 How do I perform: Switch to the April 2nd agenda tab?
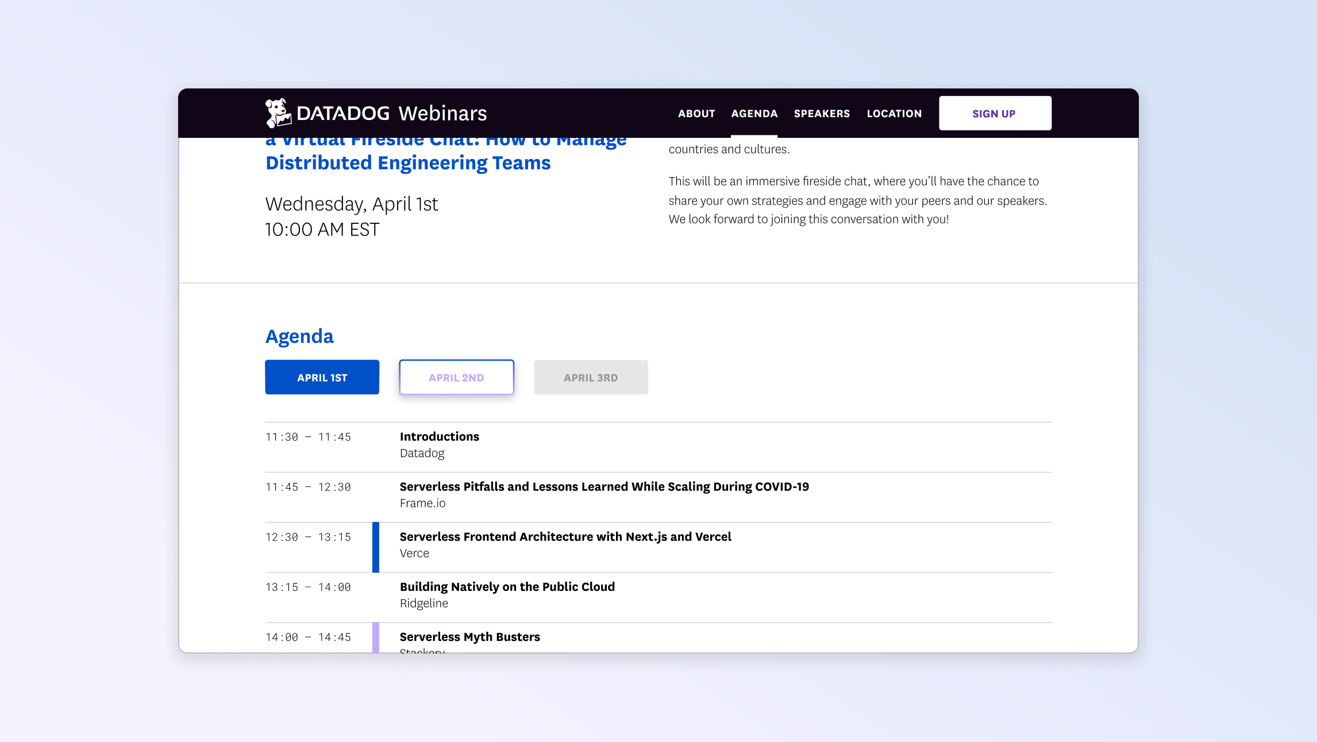pyautogui.click(x=456, y=377)
